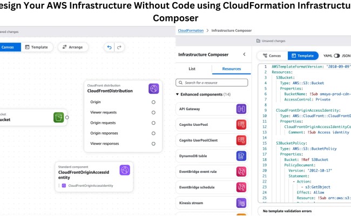Click code line 'S3BucketPolicy:'
This screenshot has width=351, height=216.
pos(292,143)
